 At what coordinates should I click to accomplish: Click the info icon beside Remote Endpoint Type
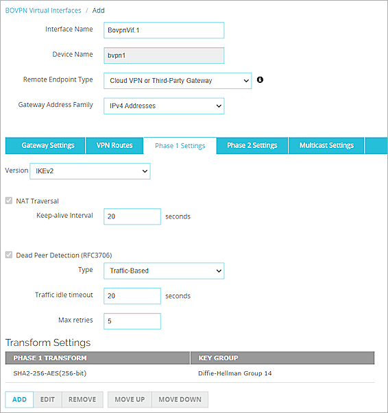(x=260, y=79)
